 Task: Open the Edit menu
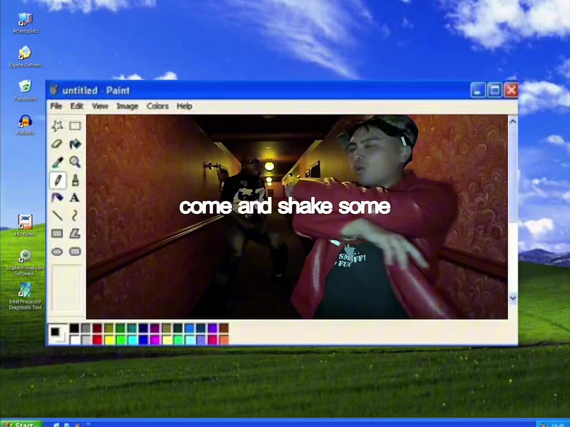click(x=77, y=106)
